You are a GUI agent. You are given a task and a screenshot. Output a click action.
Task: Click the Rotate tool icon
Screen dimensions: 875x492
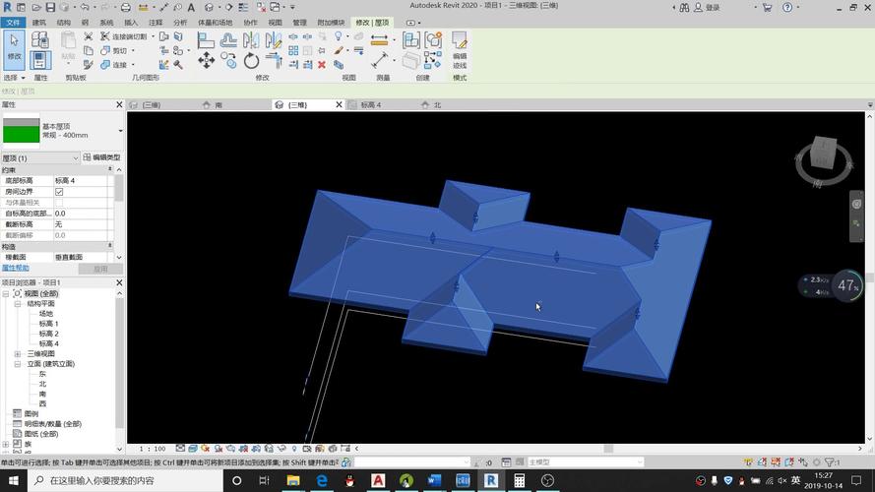[252, 61]
